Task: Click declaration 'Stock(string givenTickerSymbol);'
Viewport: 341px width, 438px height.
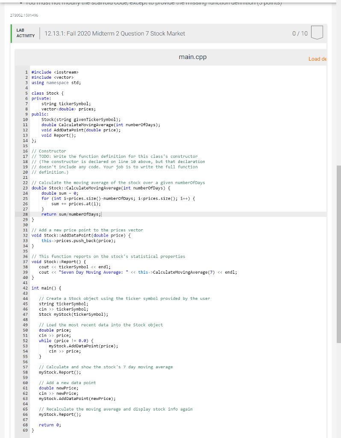Action: click(x=81, y=120)
